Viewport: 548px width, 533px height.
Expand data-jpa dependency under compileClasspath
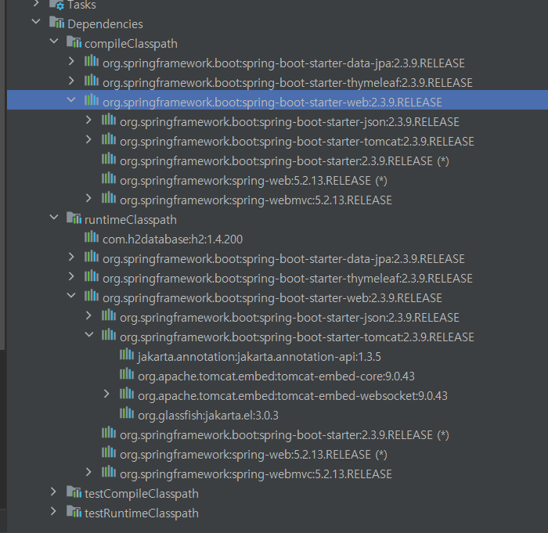point(71,61)
